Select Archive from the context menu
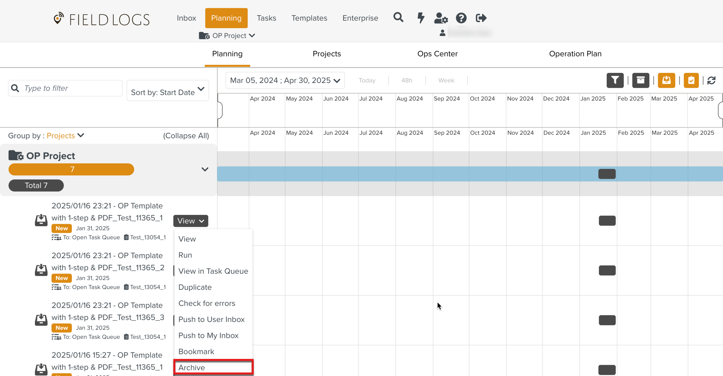 pos(213,368)
